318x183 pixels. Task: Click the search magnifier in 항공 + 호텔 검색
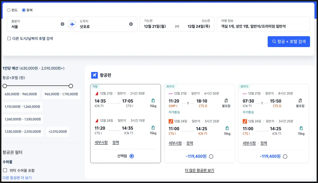coord(274,42)
